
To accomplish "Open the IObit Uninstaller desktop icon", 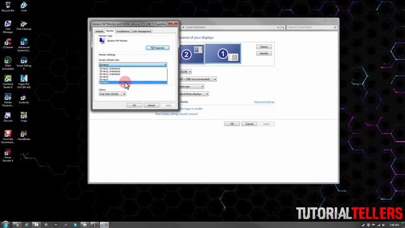I will pos(8,63).
